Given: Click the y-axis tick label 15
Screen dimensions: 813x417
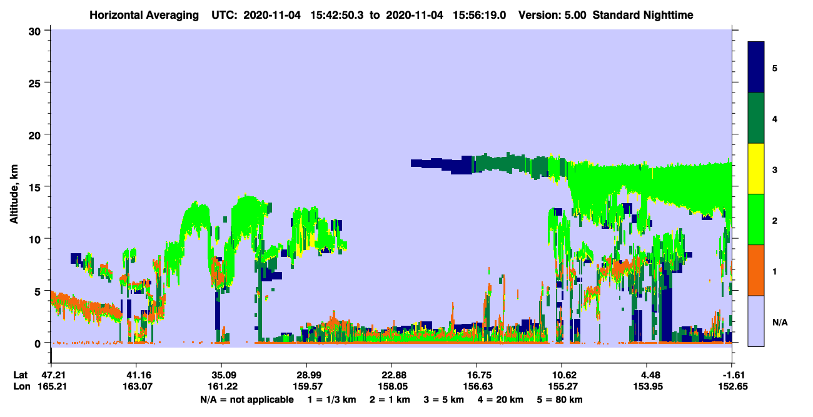Looking at the screenshot, I should pos(36,186).
